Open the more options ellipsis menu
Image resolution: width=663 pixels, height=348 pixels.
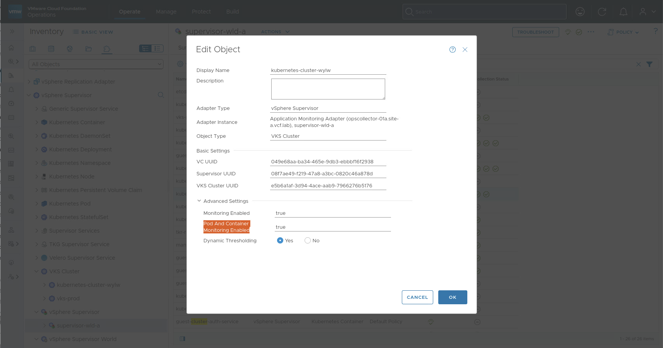pos(591,32)
